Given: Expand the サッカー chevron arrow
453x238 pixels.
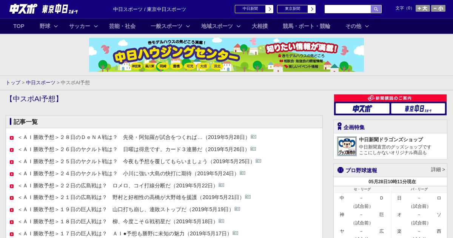Looking at the screenshot, I should (96, 26).
